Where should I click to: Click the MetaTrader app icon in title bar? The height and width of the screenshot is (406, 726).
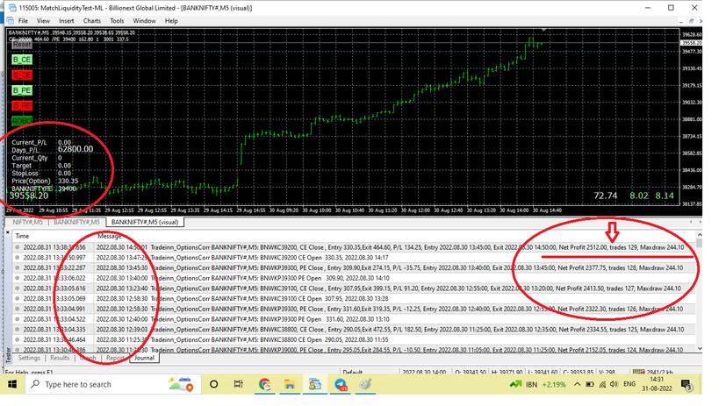coord(11,8)
